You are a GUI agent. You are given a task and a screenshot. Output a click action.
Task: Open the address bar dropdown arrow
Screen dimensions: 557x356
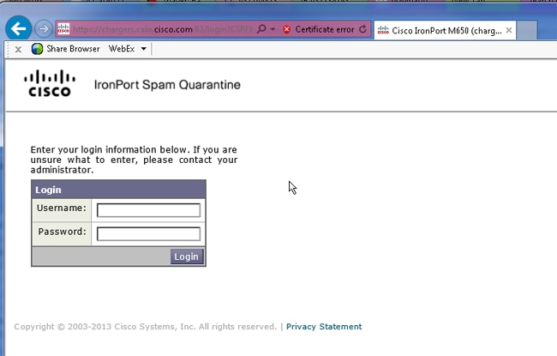pyautogui.click(x=273, y=29)
